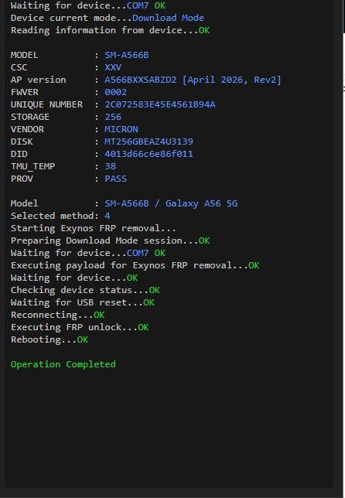This screenshot has height=498, width=345.
Task: Click the Rebooting log line
Action: tap(50, 339)
